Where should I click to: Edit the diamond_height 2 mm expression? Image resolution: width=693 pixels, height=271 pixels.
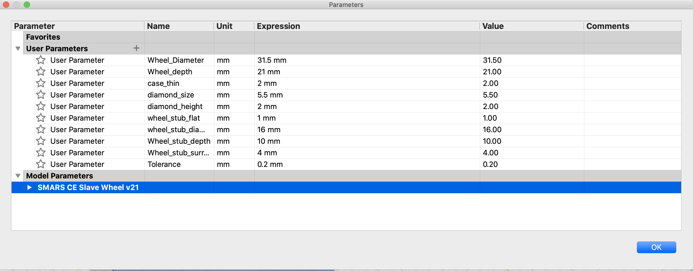[367, 106]
